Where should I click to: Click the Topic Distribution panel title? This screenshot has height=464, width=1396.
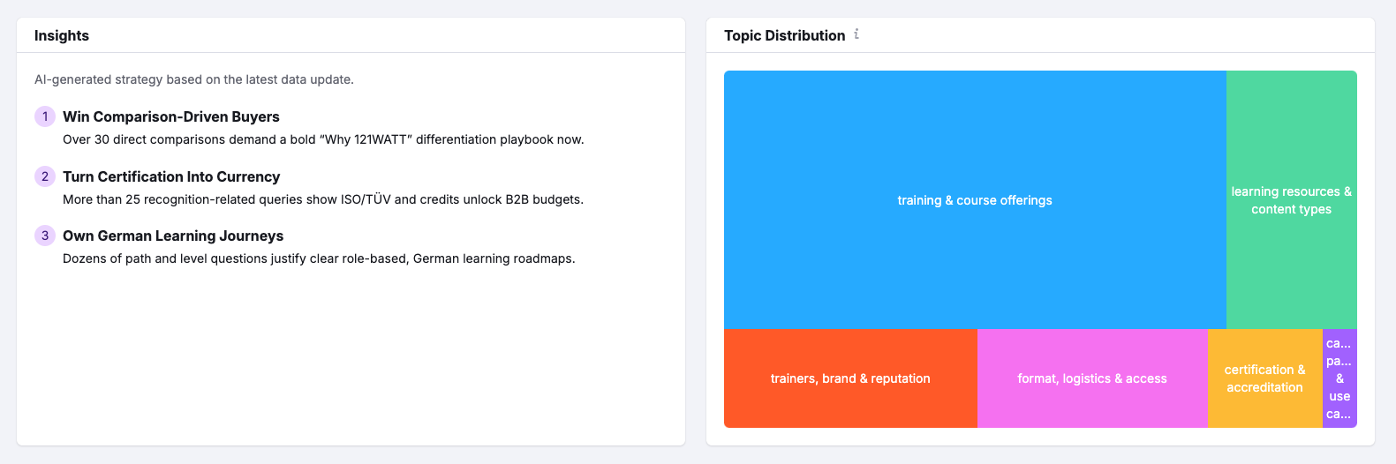(x=784, y=35)
